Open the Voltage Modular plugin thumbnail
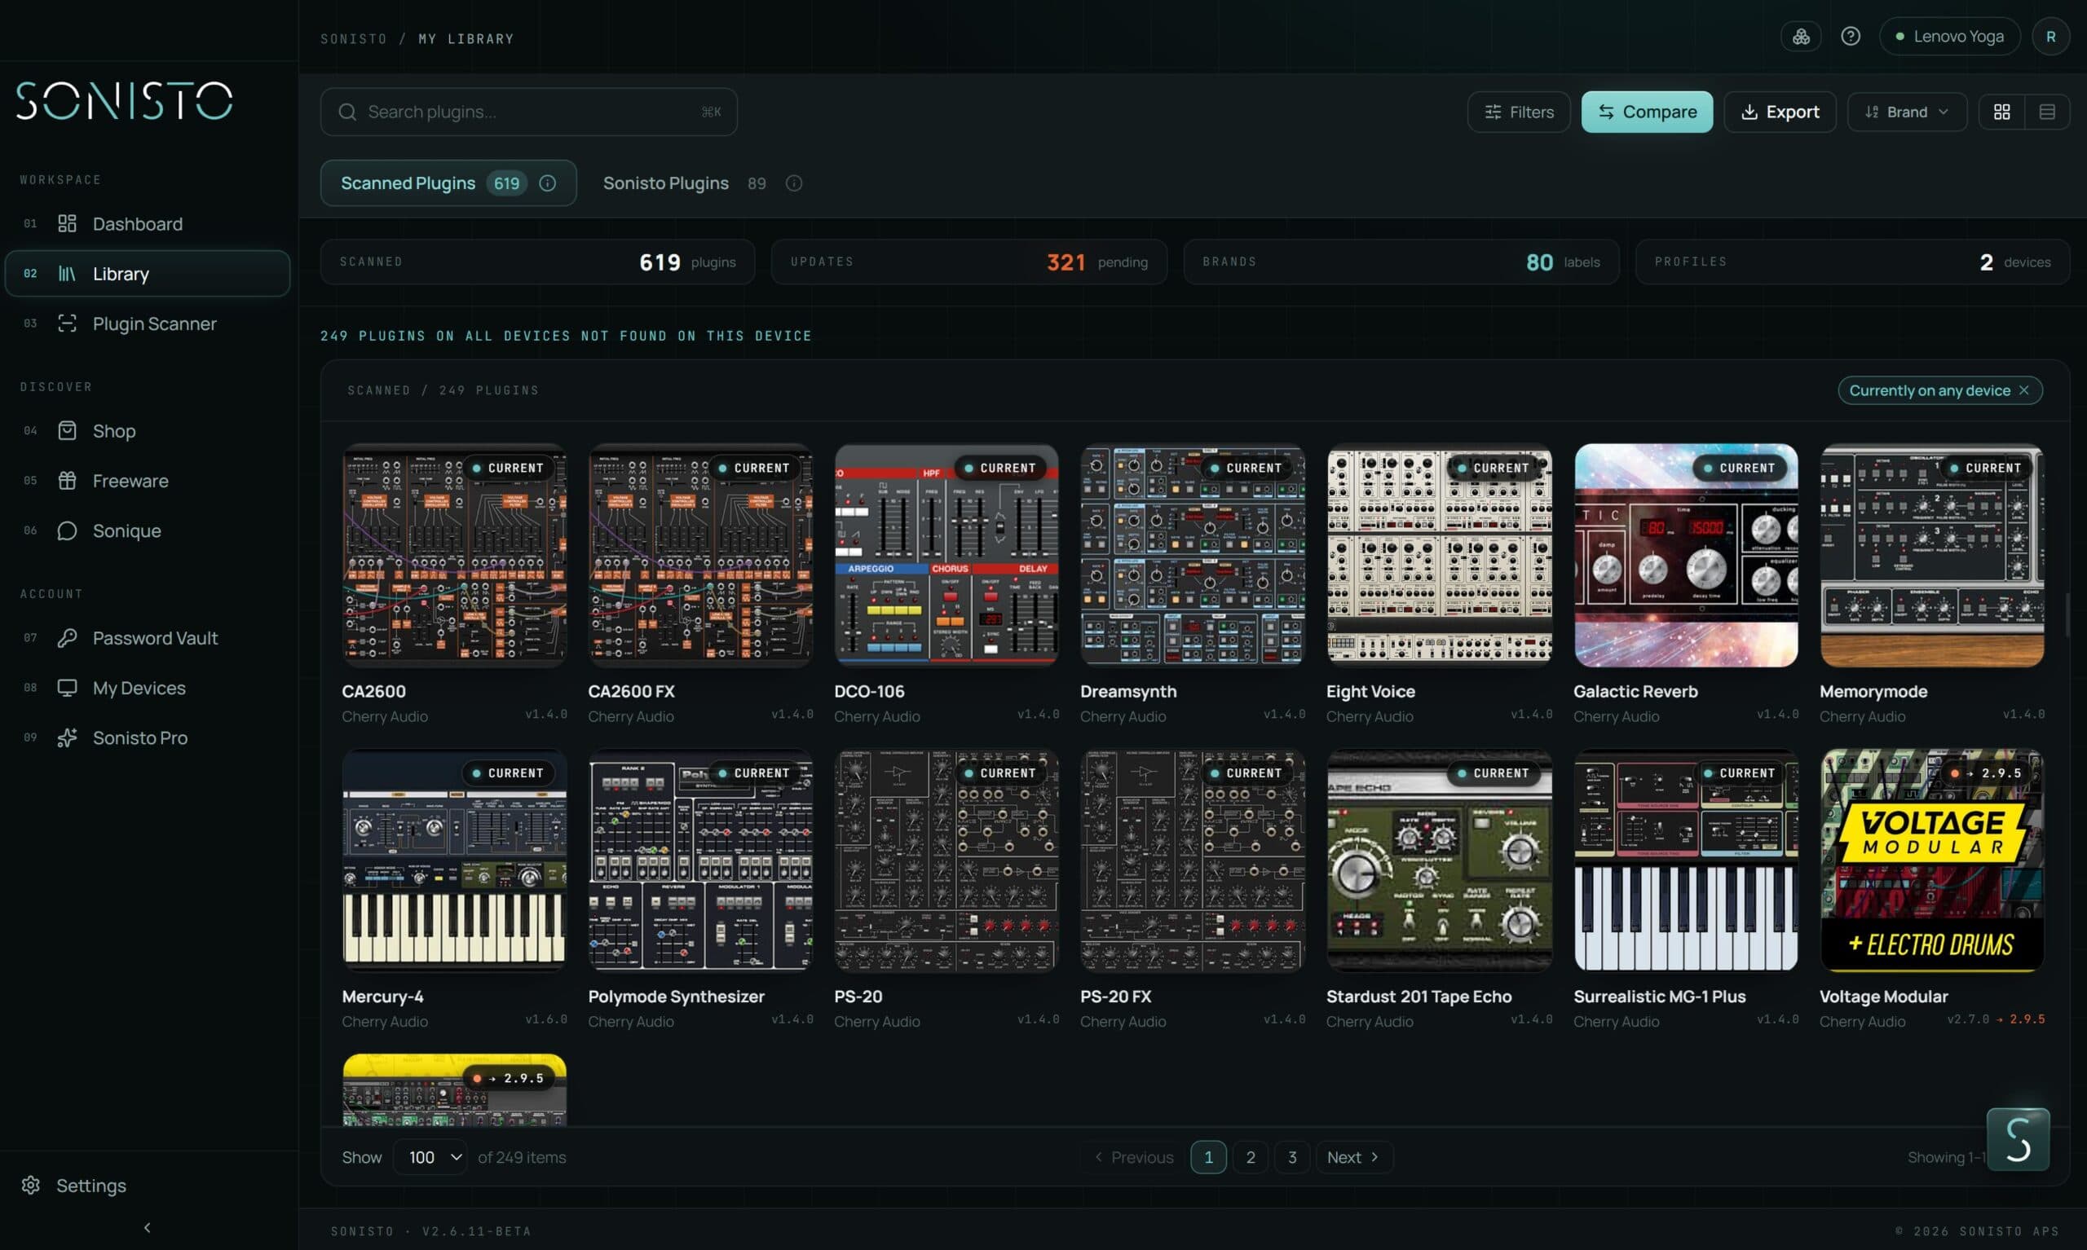Screen dimensions: 2087x1250 tap(1931, 860)
